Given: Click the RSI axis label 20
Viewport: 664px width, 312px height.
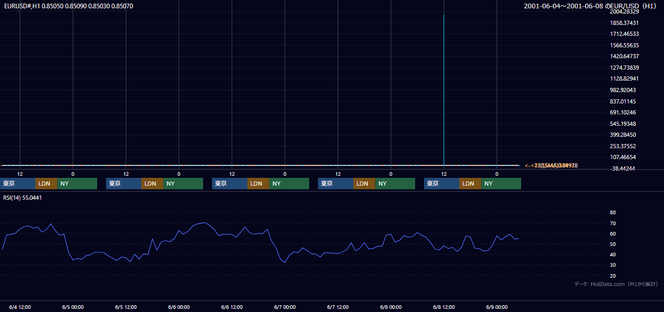Looking at the screenshot, I should click(x=613, y=276).
